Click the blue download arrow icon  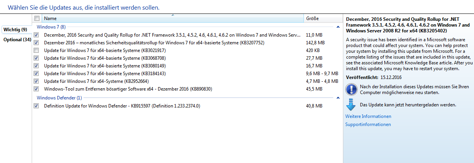coord(351,105)
